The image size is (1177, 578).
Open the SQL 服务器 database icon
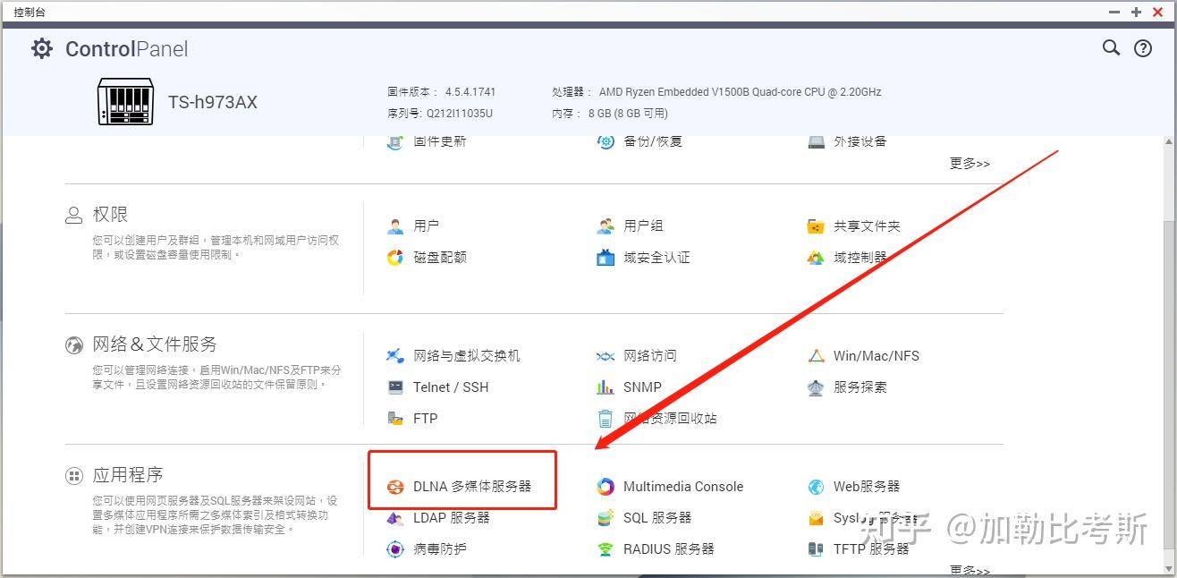605,518
